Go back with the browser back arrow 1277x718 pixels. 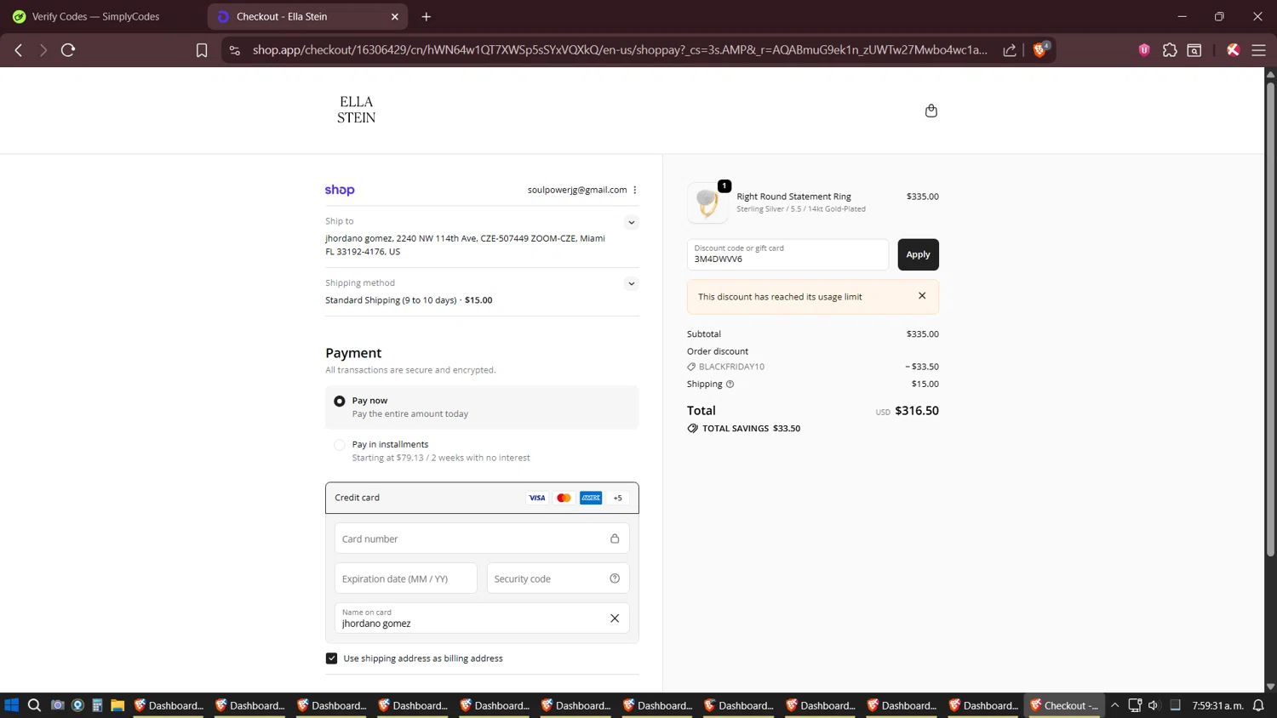(x=19, y=50)
